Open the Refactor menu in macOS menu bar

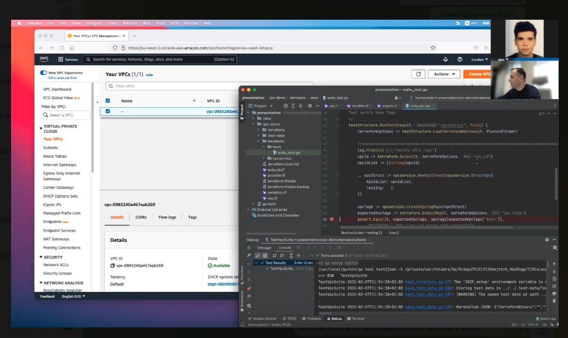point(130,23)
